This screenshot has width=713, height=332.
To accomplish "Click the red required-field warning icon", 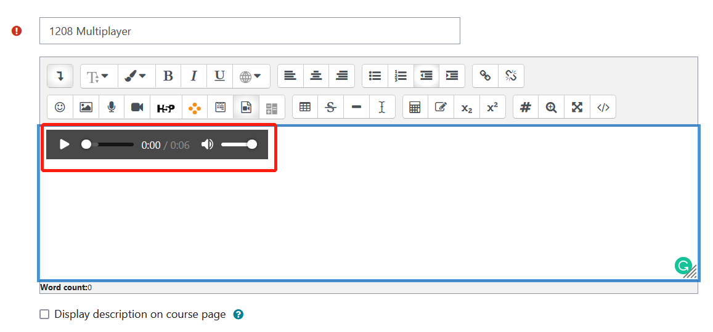I will pos(17,31).
